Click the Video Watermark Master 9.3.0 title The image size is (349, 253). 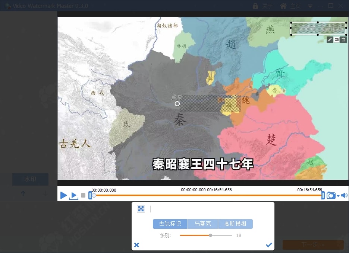tap(50, 6)
